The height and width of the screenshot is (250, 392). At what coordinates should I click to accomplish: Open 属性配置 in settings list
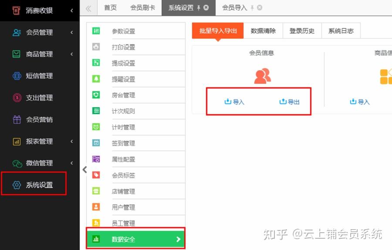136,159
